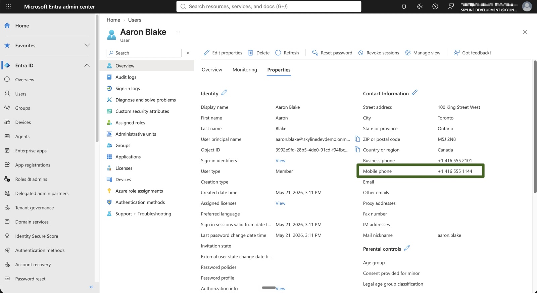Switch to the Overview tab
The image size is (537, 293).
212,69
